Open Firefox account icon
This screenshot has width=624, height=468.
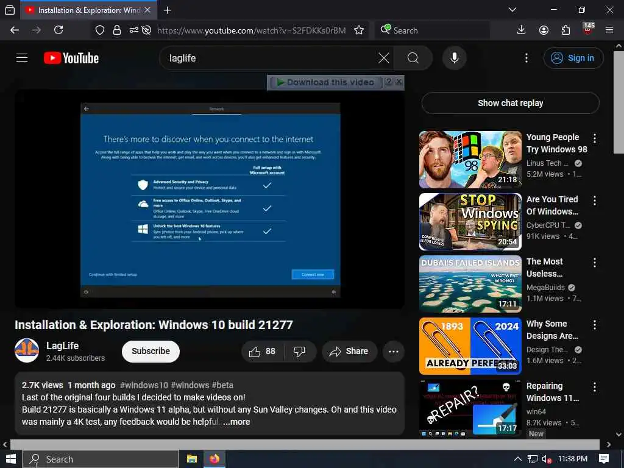tap(544, 30)
